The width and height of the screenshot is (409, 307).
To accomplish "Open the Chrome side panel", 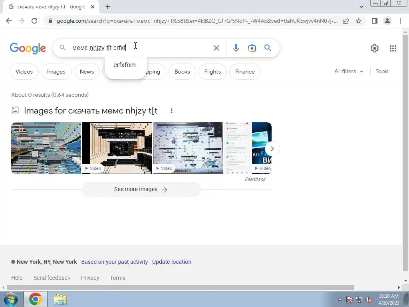I will click(x=375, y=21).
